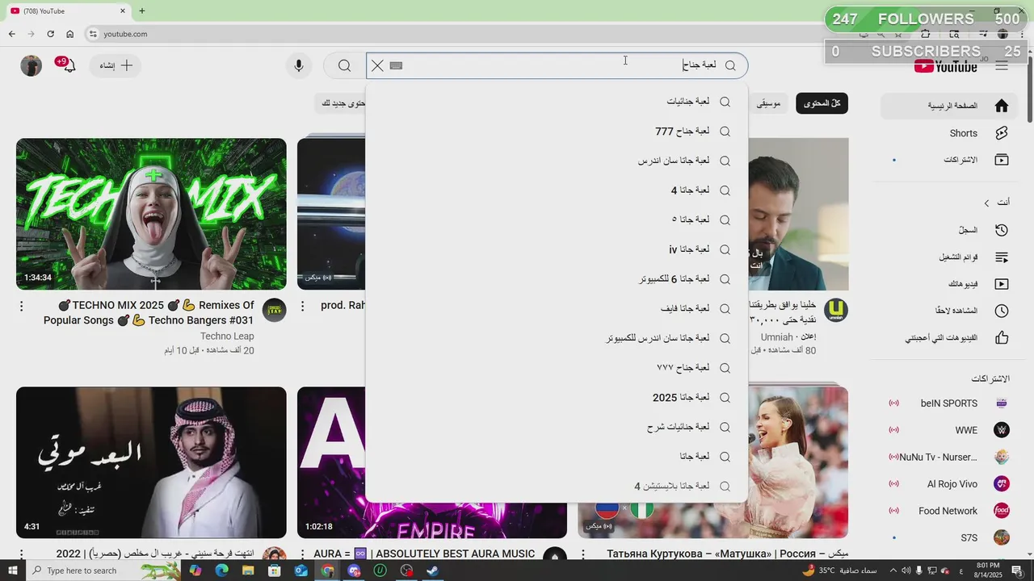Open the account avatar menu
The height and width of the screenshot is (581, 1034).
click(31, 66)
